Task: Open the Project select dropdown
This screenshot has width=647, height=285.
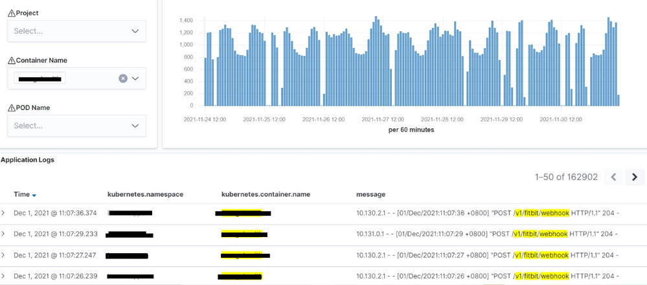Action: [x=76, y=30]
